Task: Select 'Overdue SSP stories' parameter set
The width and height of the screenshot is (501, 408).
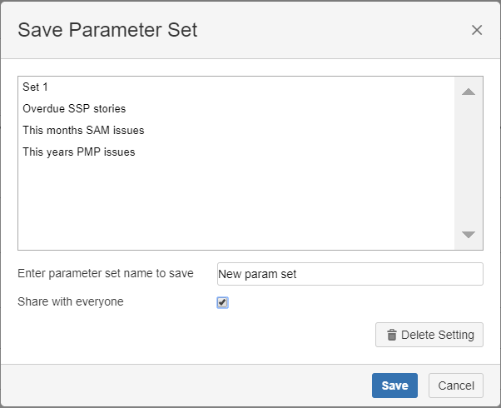Action: point(74,109)
